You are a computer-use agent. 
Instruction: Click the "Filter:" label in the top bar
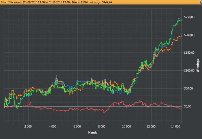4,2
